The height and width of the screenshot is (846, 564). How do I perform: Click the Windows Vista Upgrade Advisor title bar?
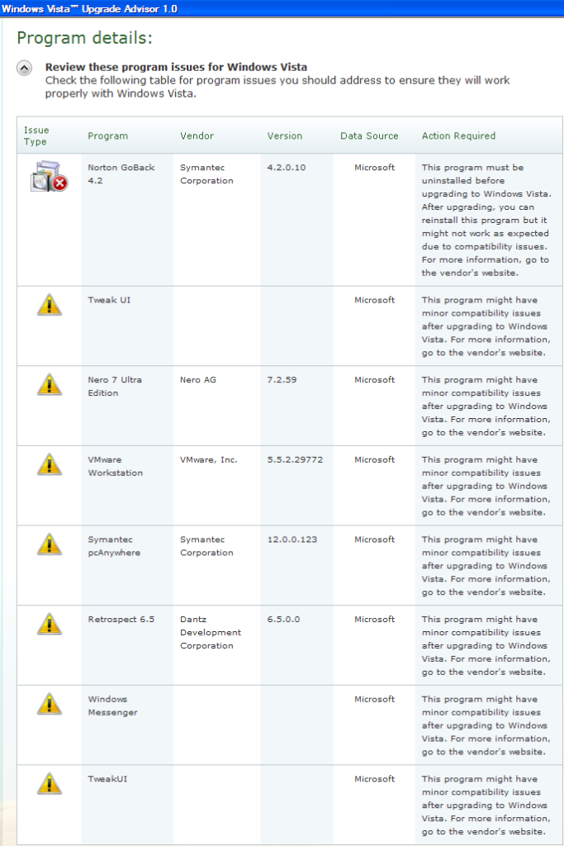282,8
